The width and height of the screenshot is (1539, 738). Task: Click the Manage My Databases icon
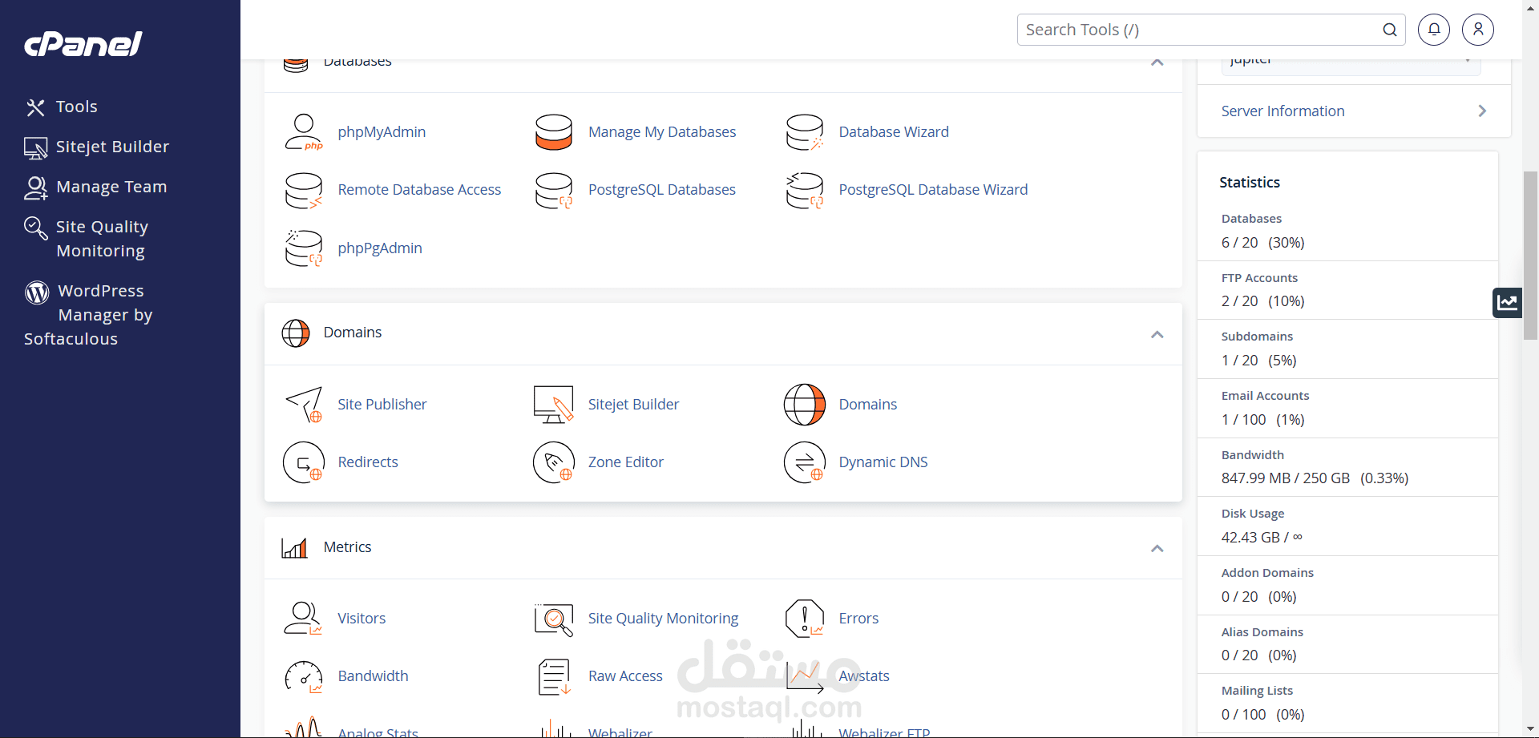point(553,132)
